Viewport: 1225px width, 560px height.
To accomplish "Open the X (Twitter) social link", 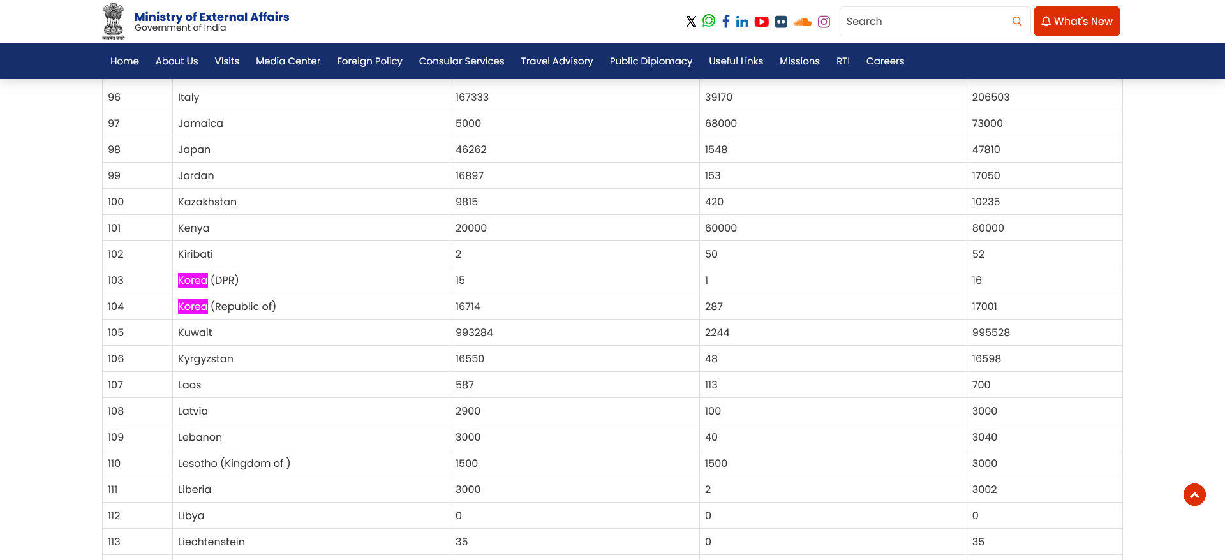I will [x=691, y=22].
